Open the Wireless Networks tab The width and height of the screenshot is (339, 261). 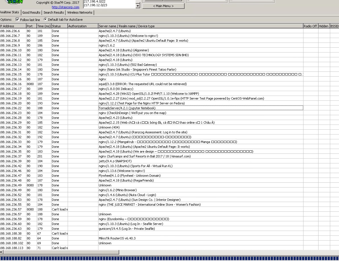point(80,12)
